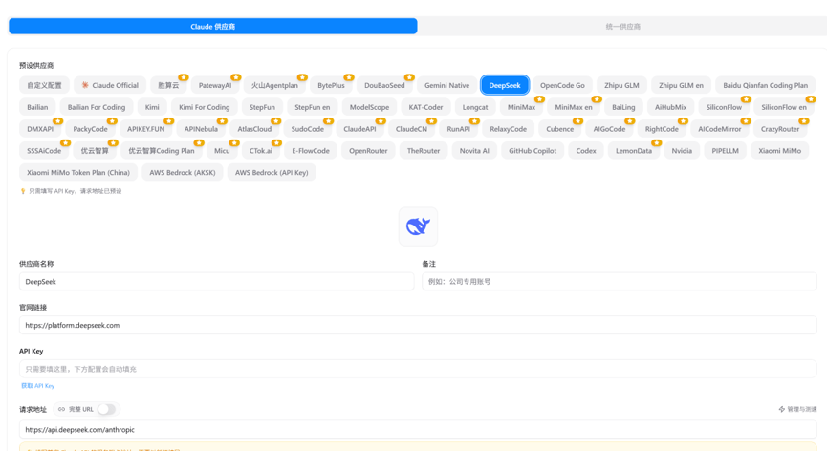
Task: Open the 获取 API Key link
Action: (x=37, y=386)
